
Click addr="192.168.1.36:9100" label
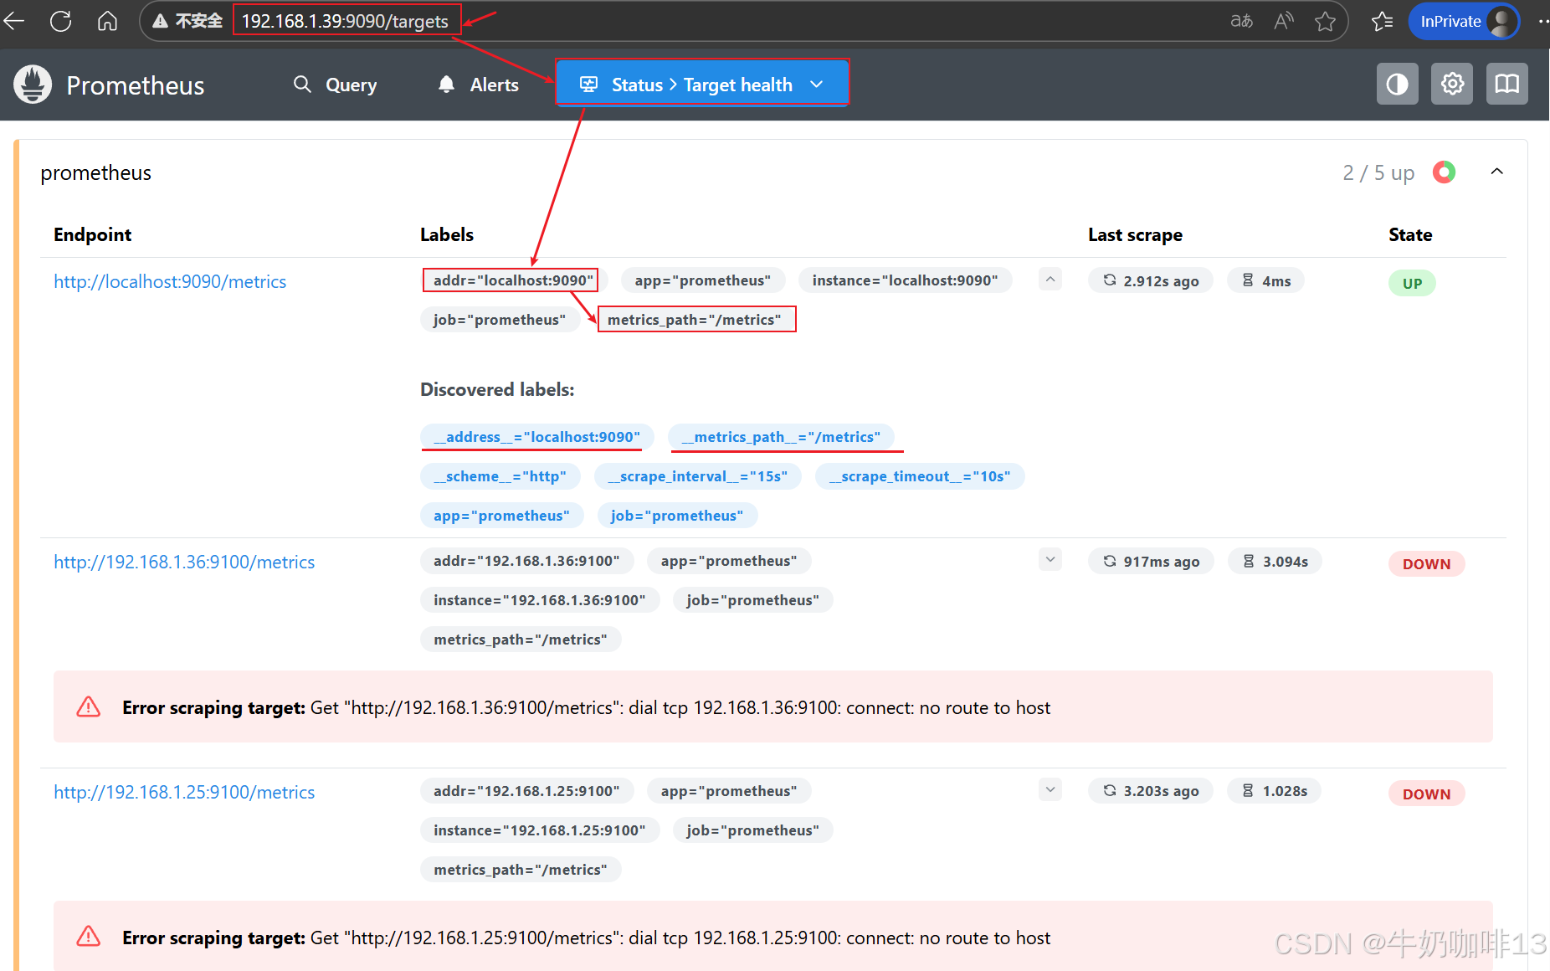pyautogui.click(x=526, y=561)
